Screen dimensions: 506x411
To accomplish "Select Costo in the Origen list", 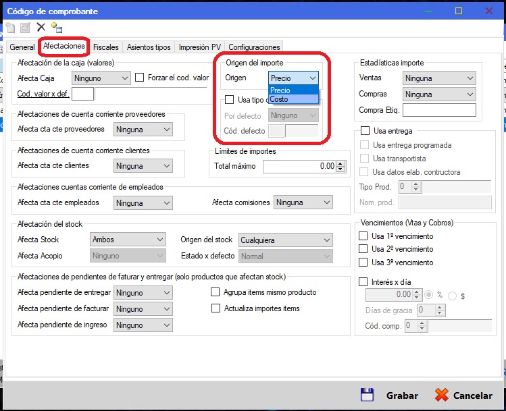I will coord(280,99).
